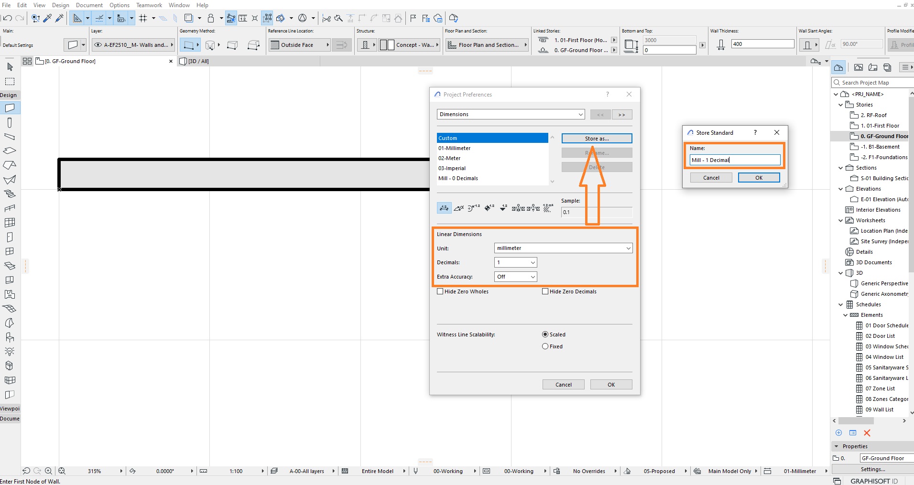Open the File menu
The height and width of the screenshot is (485, 914).
pyautogui.click(x=6, y=5)
